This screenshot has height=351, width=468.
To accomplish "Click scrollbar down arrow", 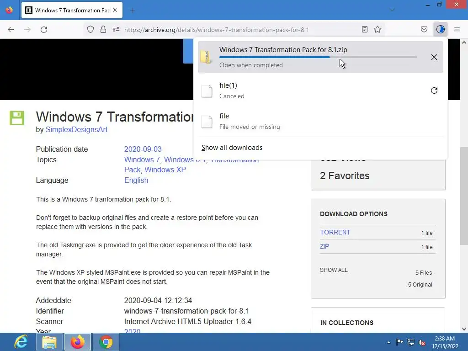I will point(464,329).
